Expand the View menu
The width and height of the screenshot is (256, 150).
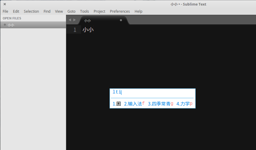click(x=59, y=11)
